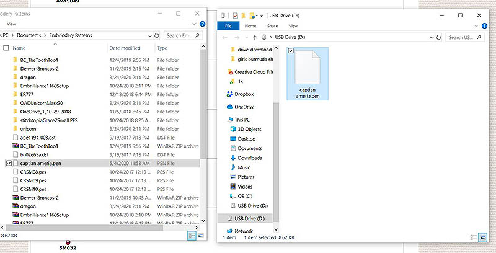Sort files by Date modified column
Screen dimensions: 496x253
[x=125, y=48]
